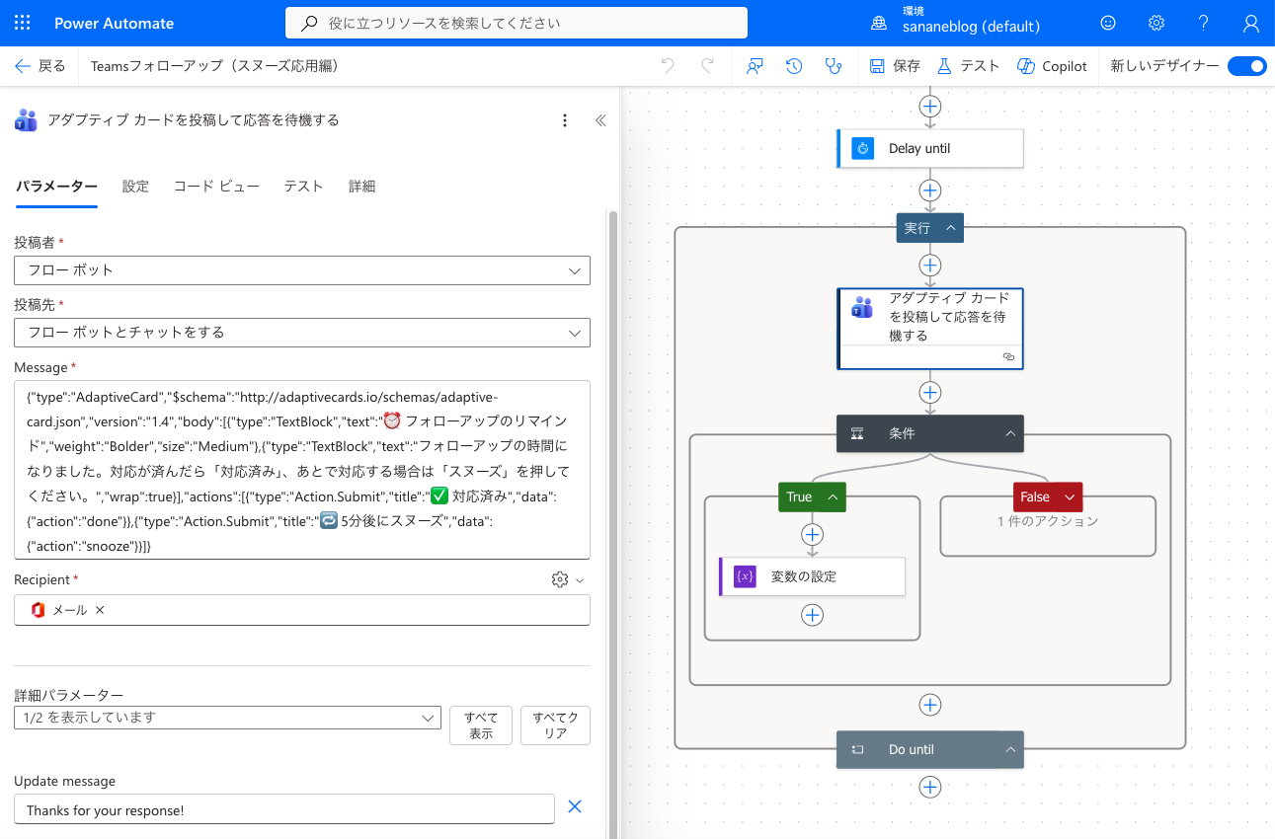This screenshot has width=1275, height=839.
Task: Click the 1 件のアクション text in False branch
Action: point(1048,521)
